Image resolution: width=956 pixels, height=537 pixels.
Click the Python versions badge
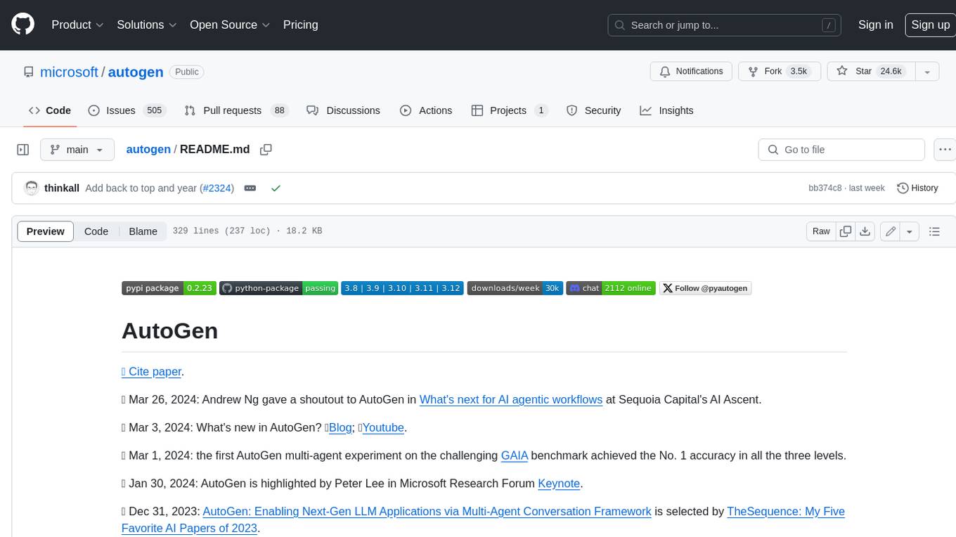tap(402, 288)
